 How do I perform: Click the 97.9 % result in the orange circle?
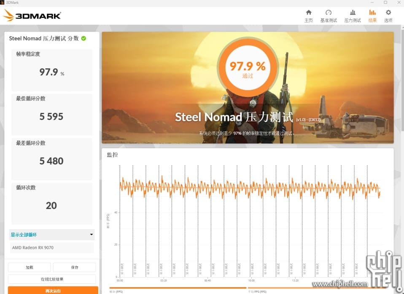click(x=248, y=66)
